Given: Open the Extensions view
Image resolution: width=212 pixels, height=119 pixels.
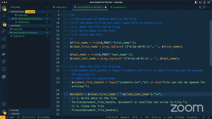Looking at the screenshot, I should pyautogui.click(x=4, y=46).
